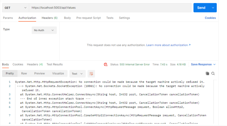Screen dimensions: 227x126
Task: Switch to the Test Results tab
Action: coord(54,64)
